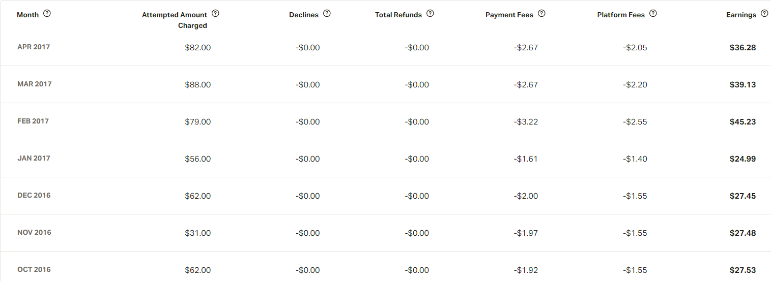Image resolution: width=771 pixels, height=281 pixels.
Task: Click the Total Refunds column header
Action: tap(398, 15)
